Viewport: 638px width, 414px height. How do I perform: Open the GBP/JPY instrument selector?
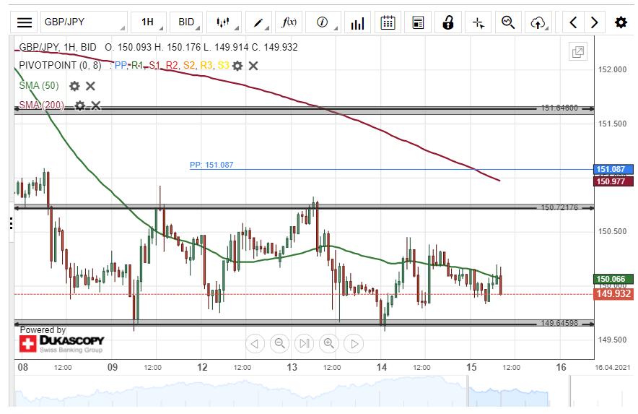[84, 22]
